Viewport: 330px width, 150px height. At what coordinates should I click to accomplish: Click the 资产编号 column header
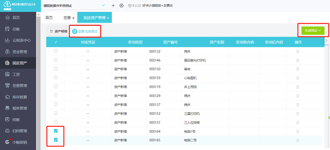coord(170,42)
